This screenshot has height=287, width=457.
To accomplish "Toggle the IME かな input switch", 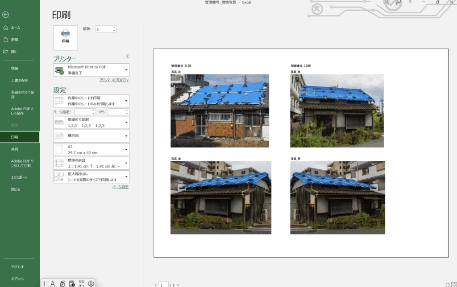I will coord(81,283).
